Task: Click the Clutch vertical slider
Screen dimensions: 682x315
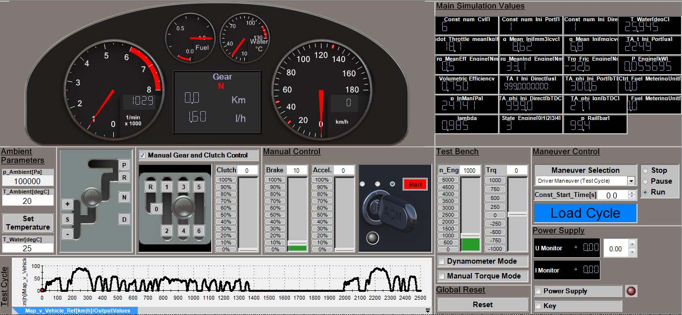Action: click(248, 215)
